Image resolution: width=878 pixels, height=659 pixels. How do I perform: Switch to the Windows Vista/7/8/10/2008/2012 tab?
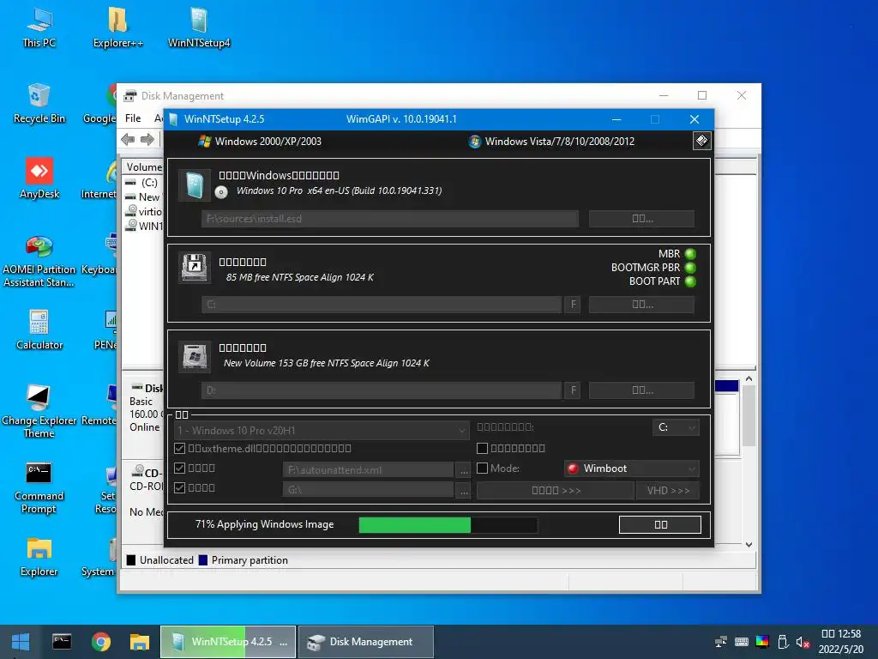(x=551, y=142)
